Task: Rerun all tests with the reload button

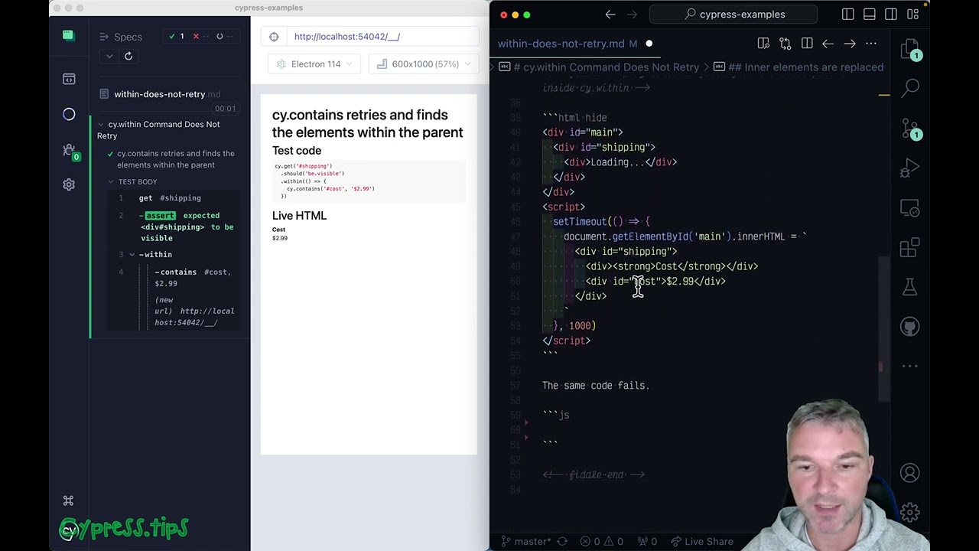Action: point(128,56)
